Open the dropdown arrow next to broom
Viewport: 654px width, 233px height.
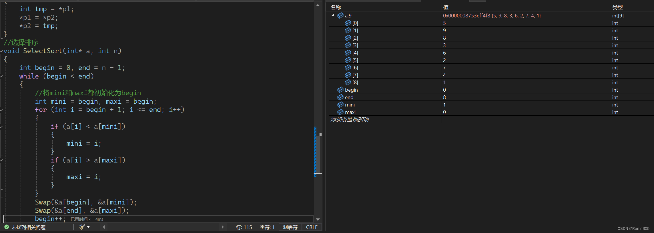[88, 227]
